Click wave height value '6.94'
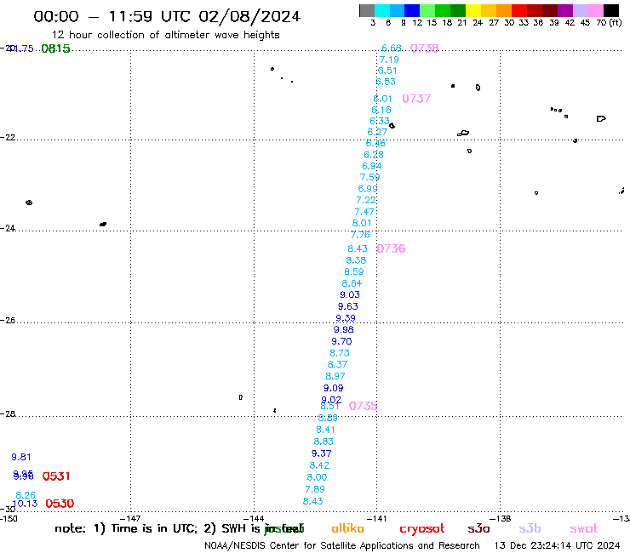 coord(372,166)
